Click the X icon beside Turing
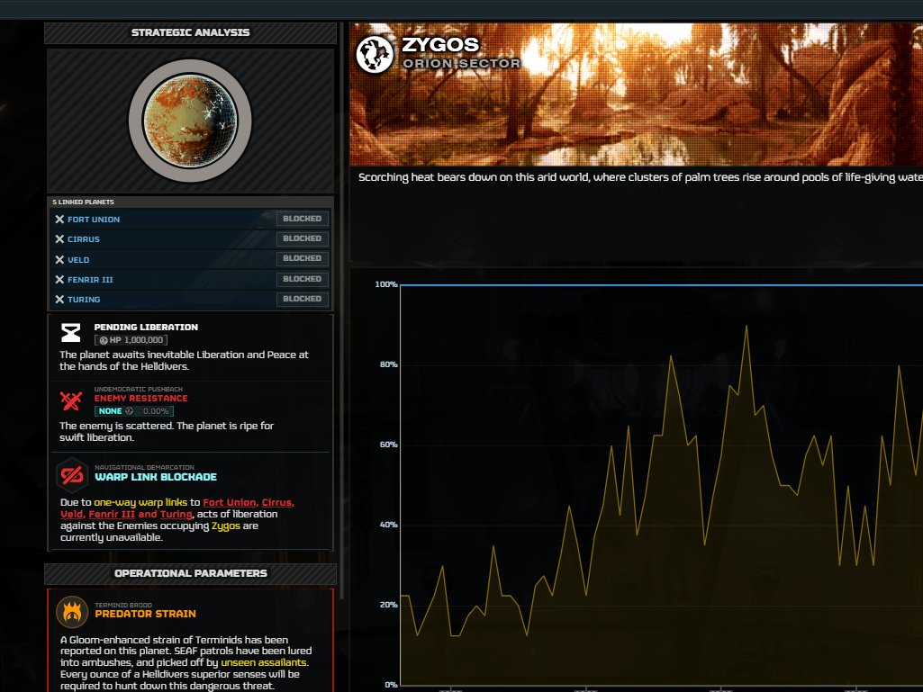The height and width of the screenshot is (692, 923). click(x=59, y=300)
